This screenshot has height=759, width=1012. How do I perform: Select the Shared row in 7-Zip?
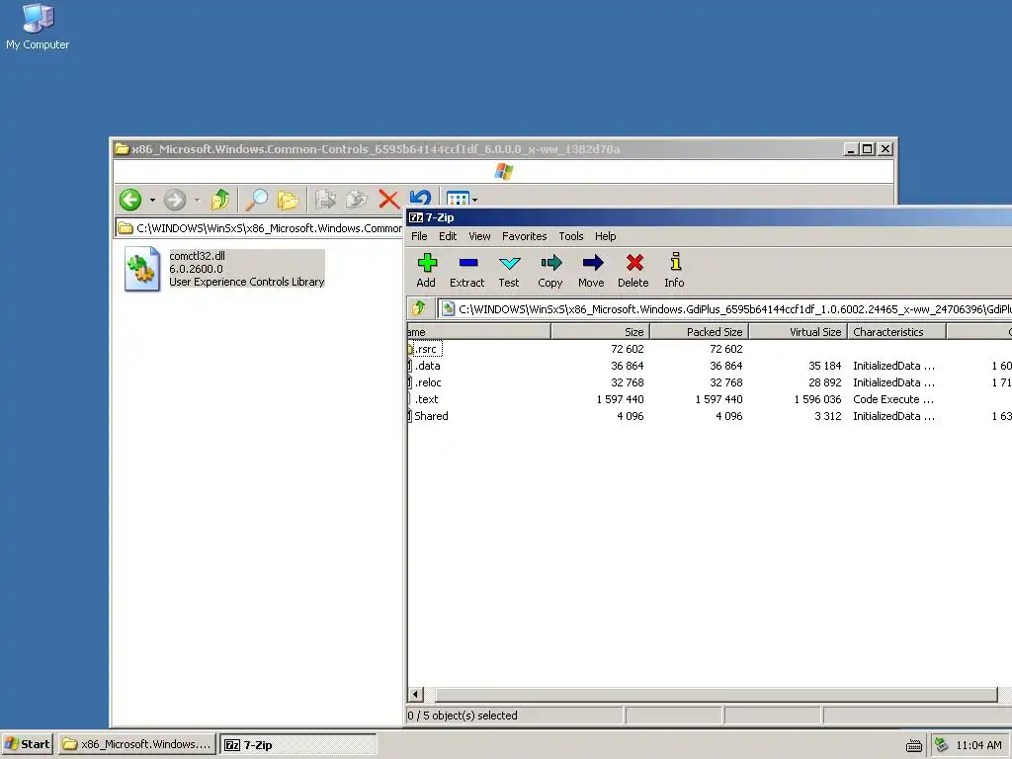pyautogui.click(x=710, y=416)
